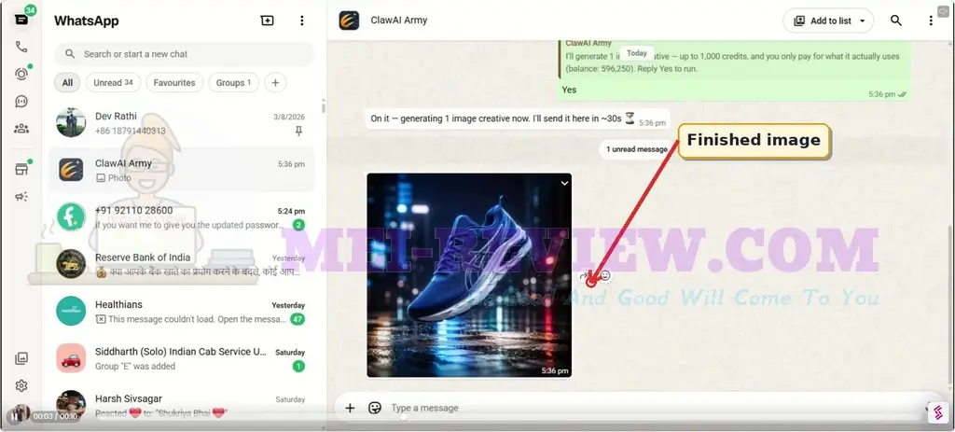The image size is (955, 432).
Task: Select the Groups filter
Action: point(234,83)
